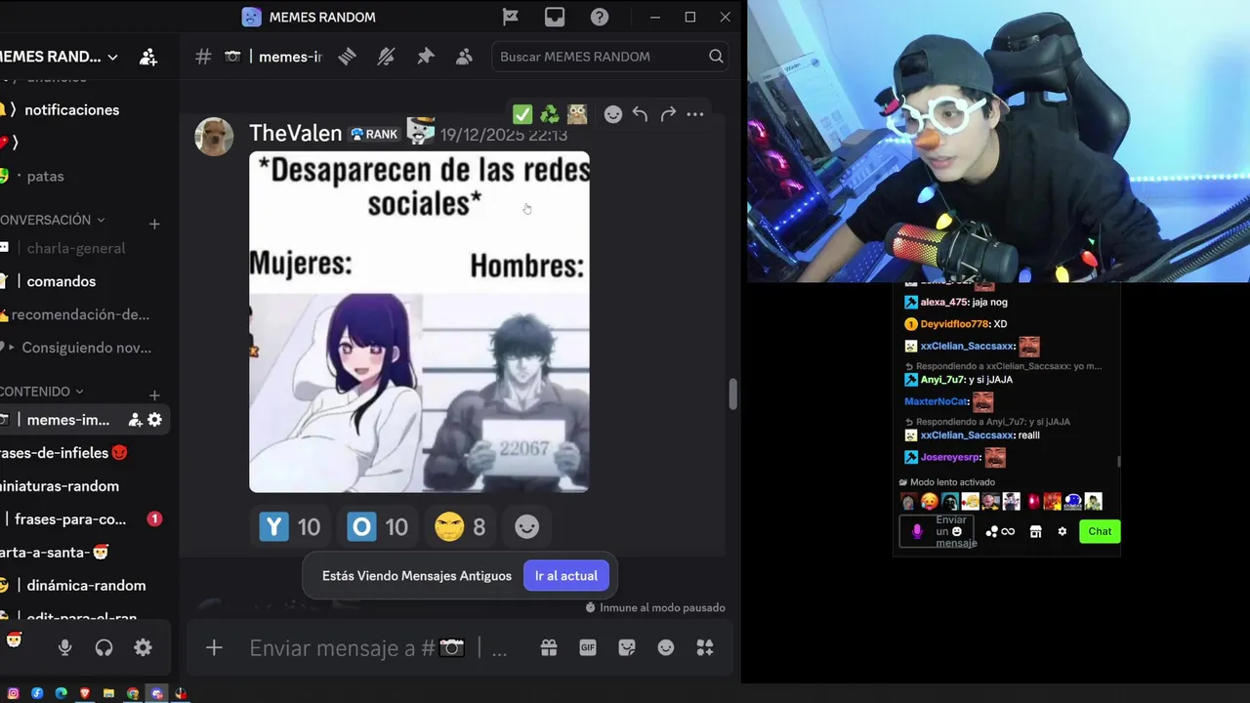Open the shop icon in stream chat
Image resolution: width=1250 pixels, height=703 pixels.
1036,531
